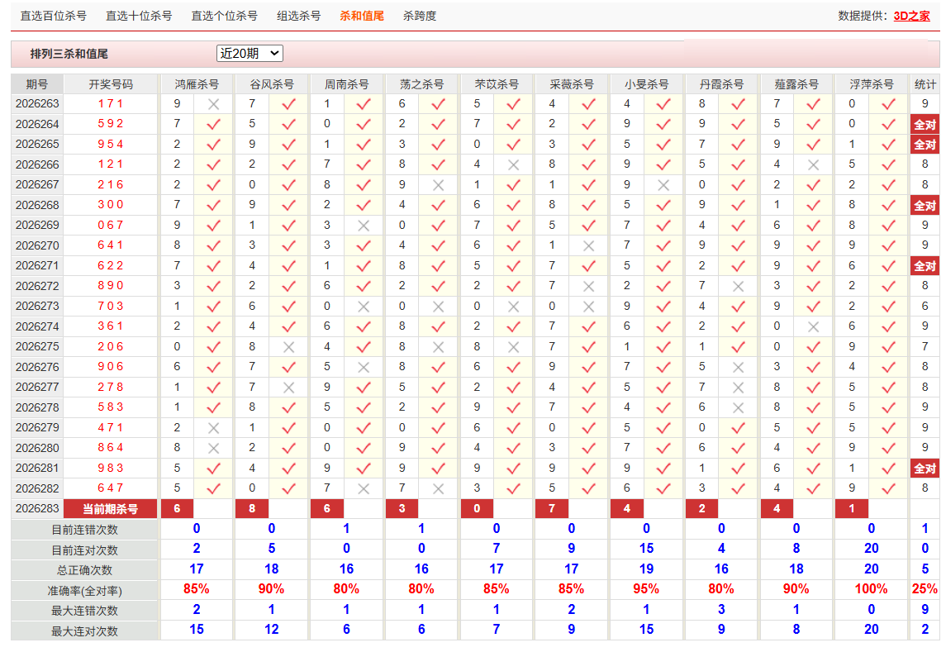Click the 小旻杀号 column header
946x652 pixels.
point(646,84)
